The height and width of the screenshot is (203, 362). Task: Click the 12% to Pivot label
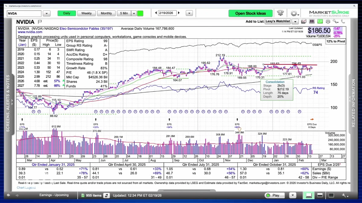click(x=336, y=41)
